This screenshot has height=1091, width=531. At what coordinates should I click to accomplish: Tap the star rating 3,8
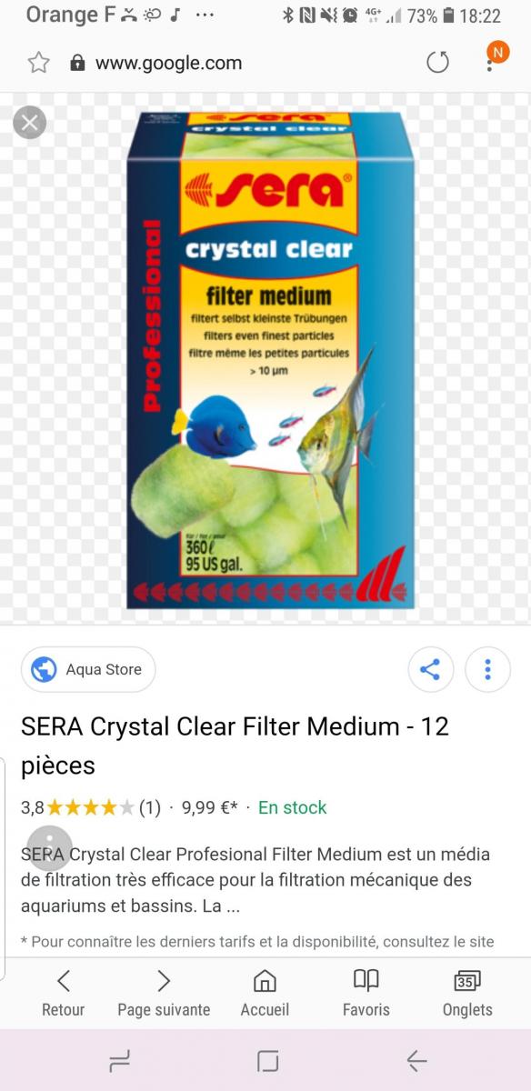[91, 807]
